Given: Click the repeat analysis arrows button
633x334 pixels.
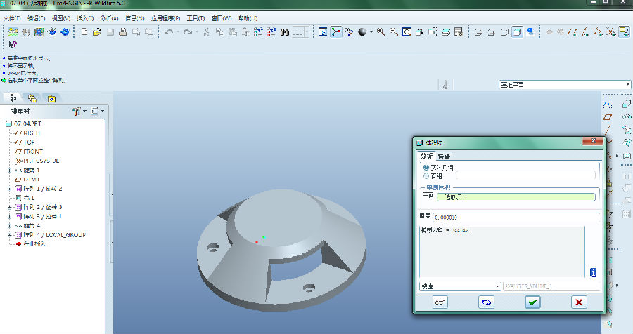Looking at the screenshot, I should (x=486, y=302).
